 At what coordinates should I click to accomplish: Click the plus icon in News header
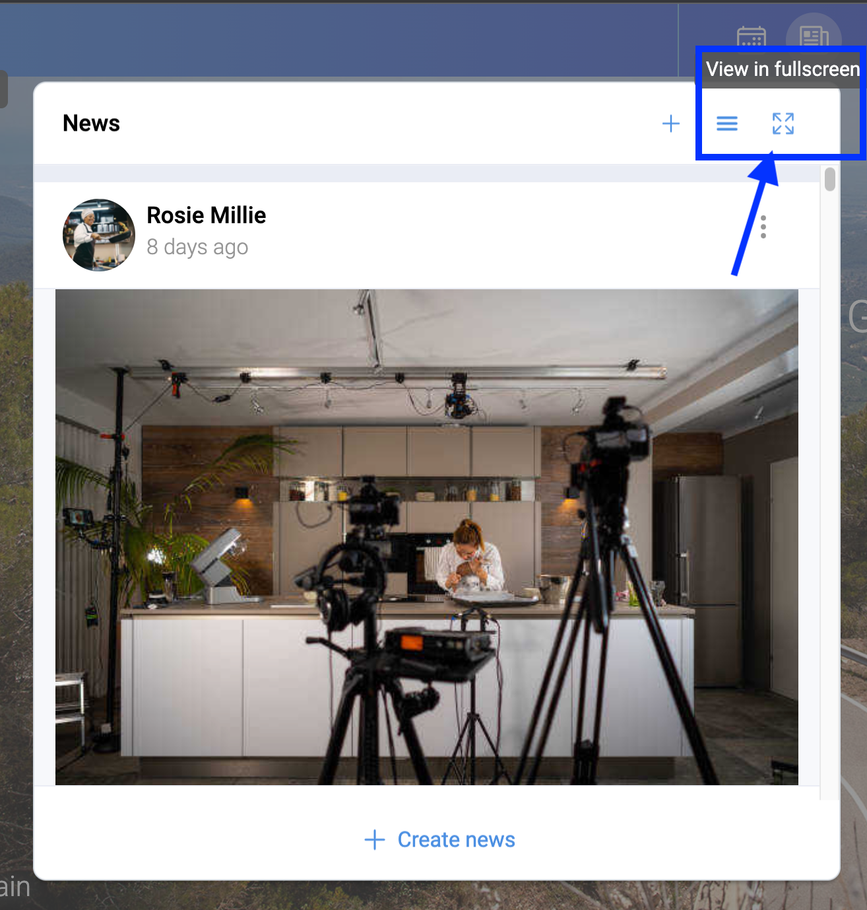pyautogui.click(x=670, y=123)
